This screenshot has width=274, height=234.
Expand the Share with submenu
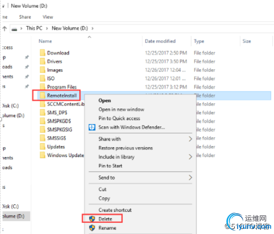pos(190,139)
